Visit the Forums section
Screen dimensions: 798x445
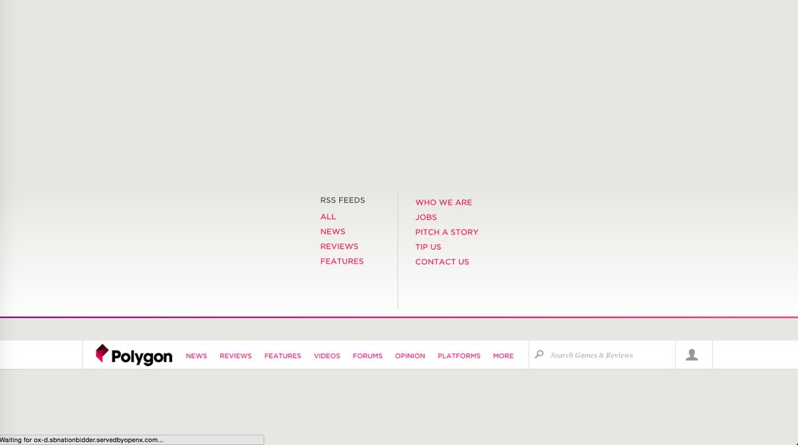[x=367, y=356]
